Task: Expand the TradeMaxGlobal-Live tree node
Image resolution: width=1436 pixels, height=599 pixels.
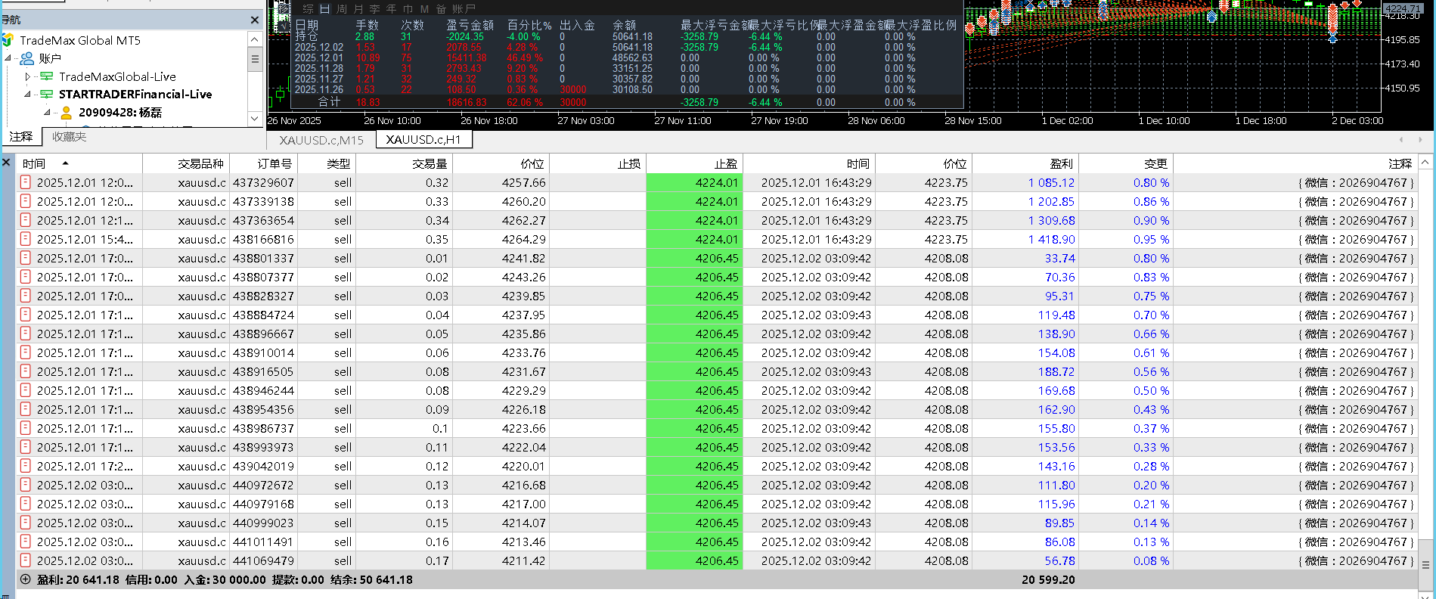Action: click(28, 76)
